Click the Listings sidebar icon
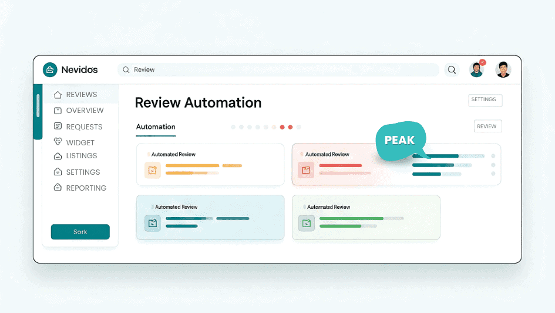 [58, 156]
